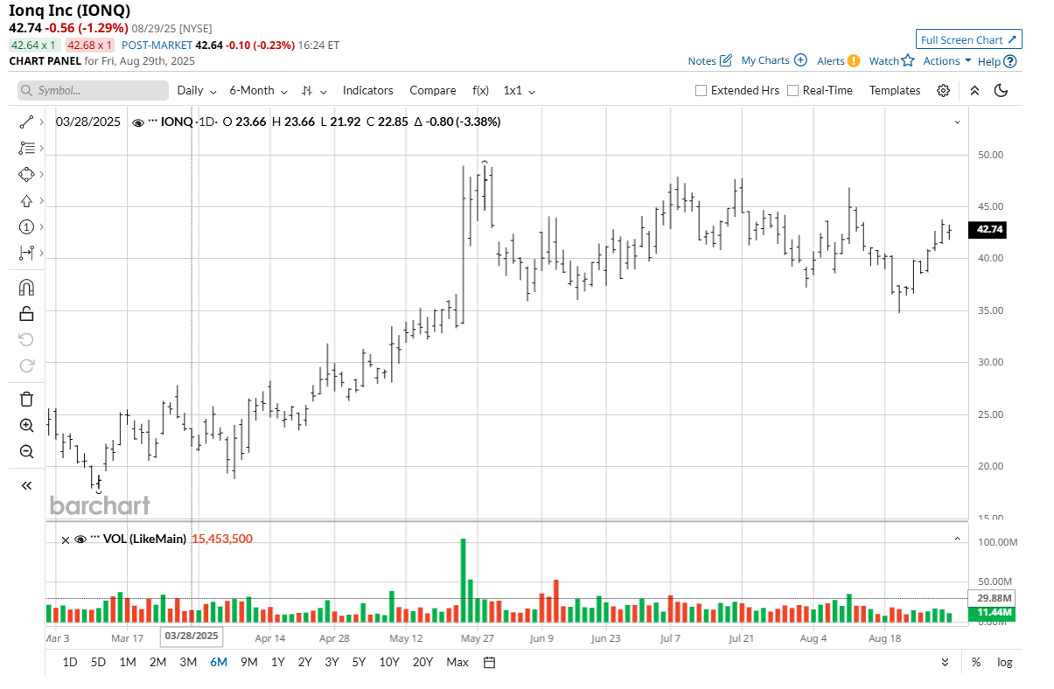The image size is (1054, 689).
Task: Zoom out of the chart
Action: [26, 452]
